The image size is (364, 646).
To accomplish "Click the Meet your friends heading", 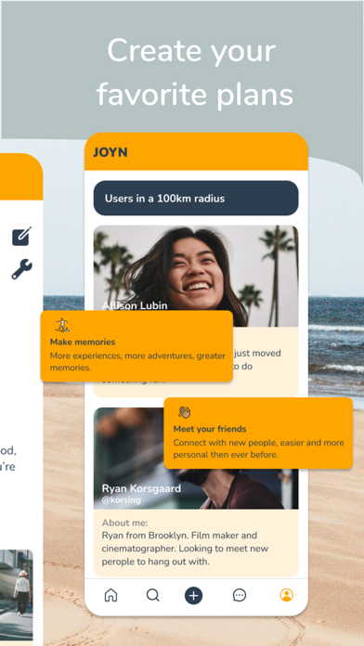I will (x=210, y=429).
